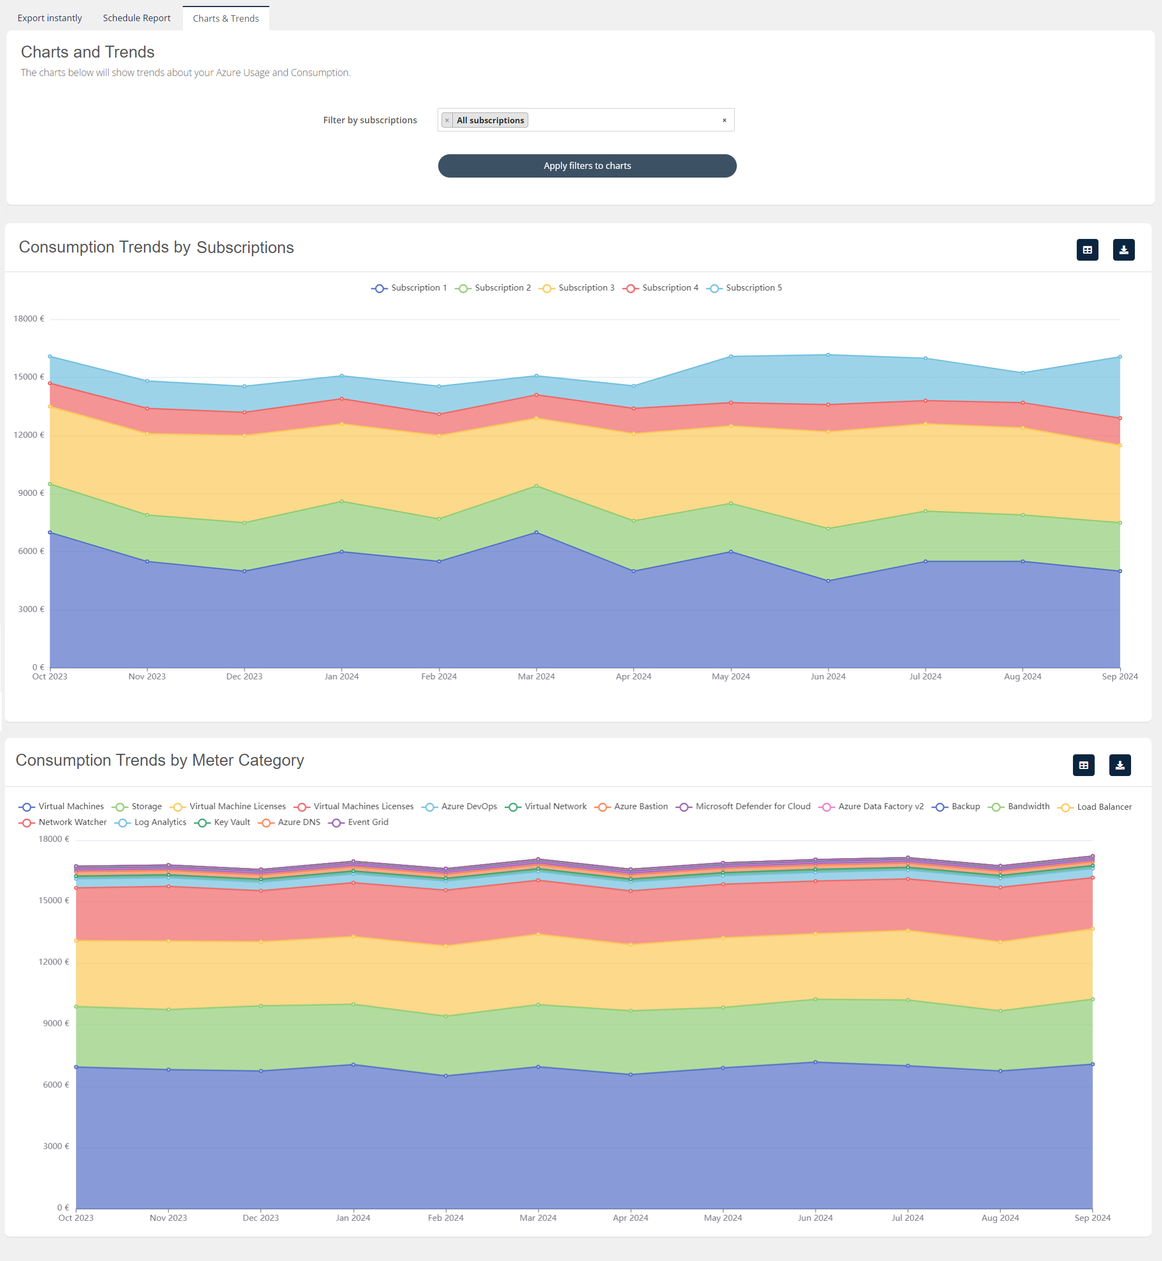Click Subscription 1 Mar 2024 data point
Viewport: 1162px width, 1261px height.
[x=536, y=533]
